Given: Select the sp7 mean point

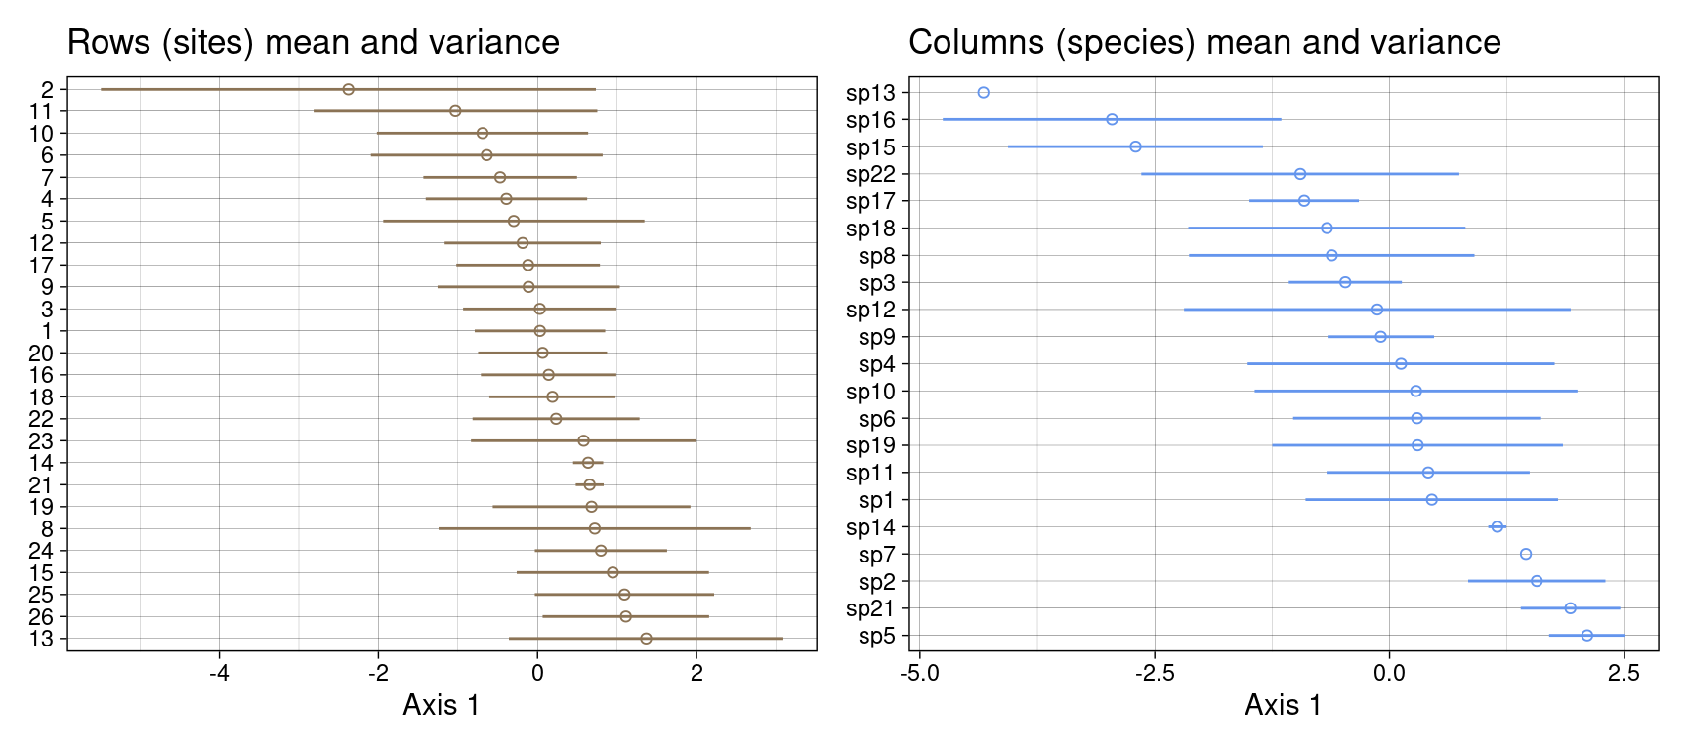Looking at the screenshot, I should point(1526,555).
